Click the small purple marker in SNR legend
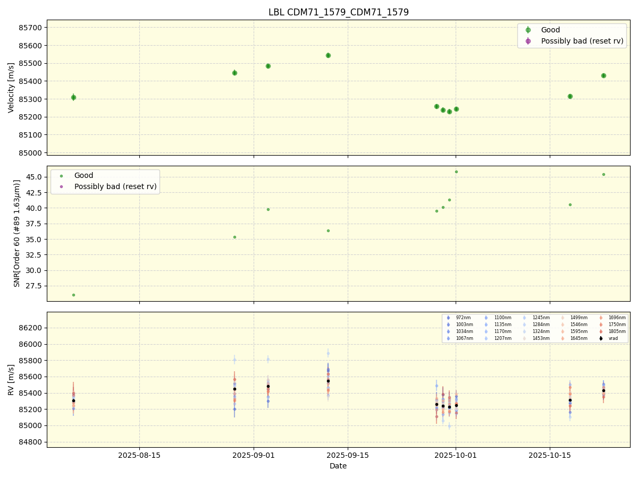The image size is (638, 478). (61, 186)
